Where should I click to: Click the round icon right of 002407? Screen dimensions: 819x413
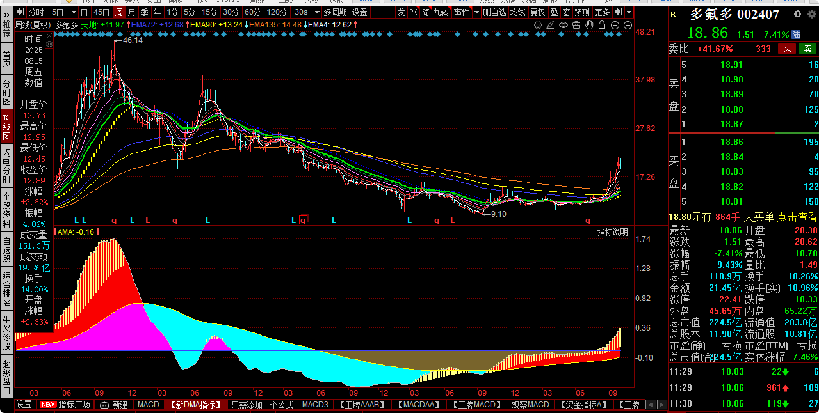(797, 14)
